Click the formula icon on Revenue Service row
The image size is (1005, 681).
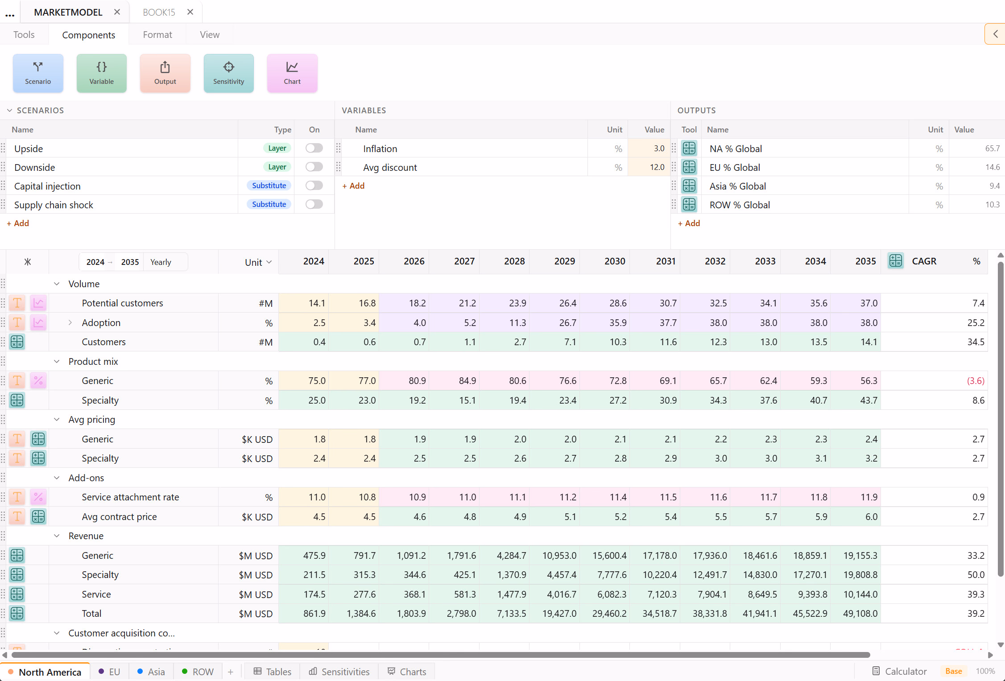[17, 594]
